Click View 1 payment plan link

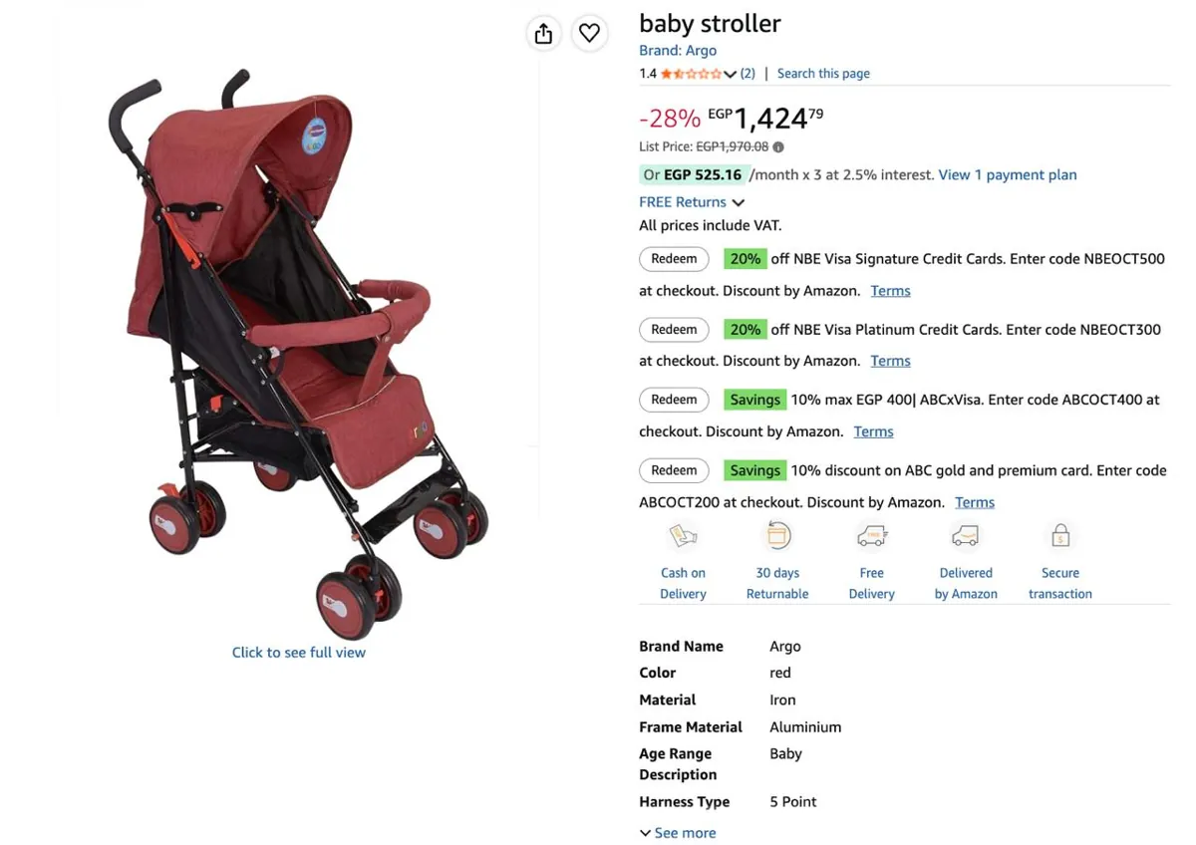[x=1008, y=175]
